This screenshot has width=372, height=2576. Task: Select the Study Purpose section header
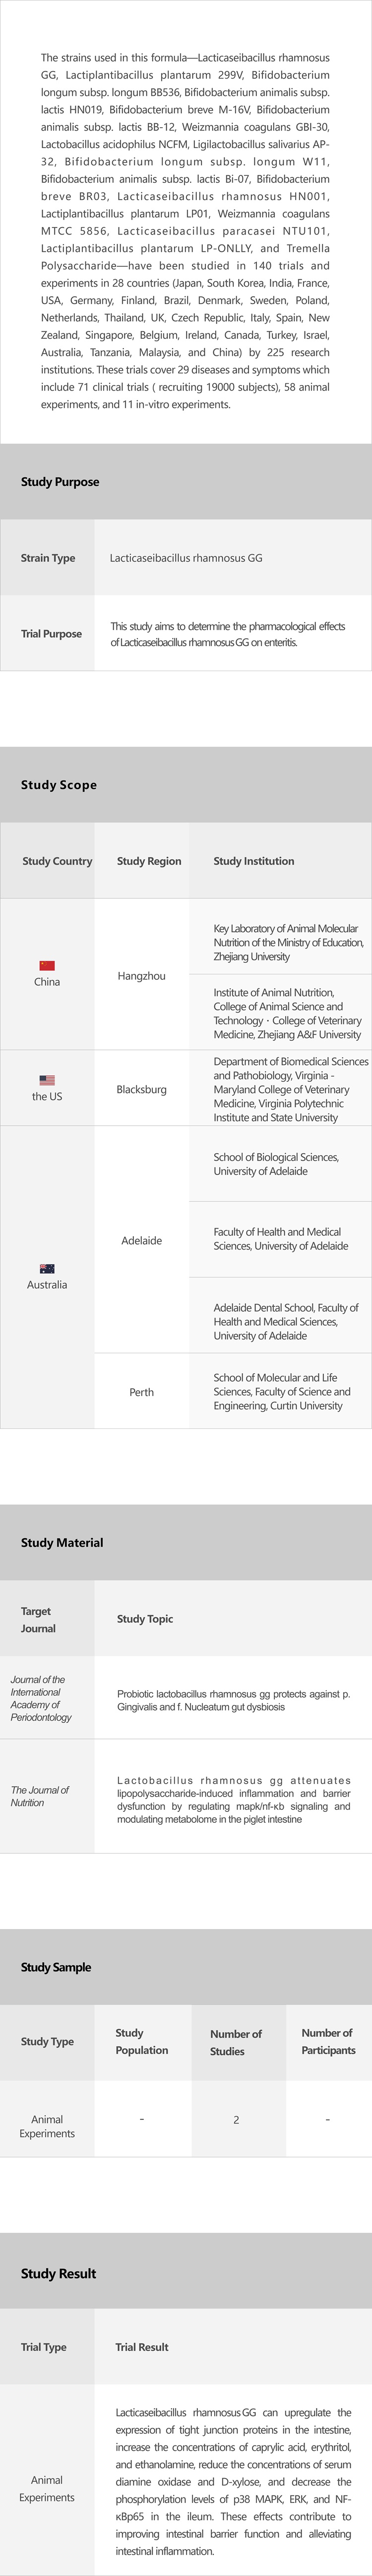tap(60, 482)
